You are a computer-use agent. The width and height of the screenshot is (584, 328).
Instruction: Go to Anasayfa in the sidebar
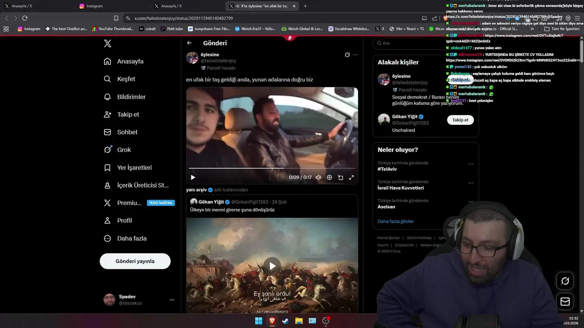point(124,61)
